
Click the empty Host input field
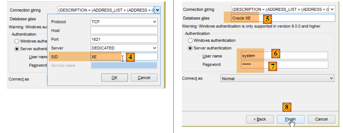(x=124, y=31)
